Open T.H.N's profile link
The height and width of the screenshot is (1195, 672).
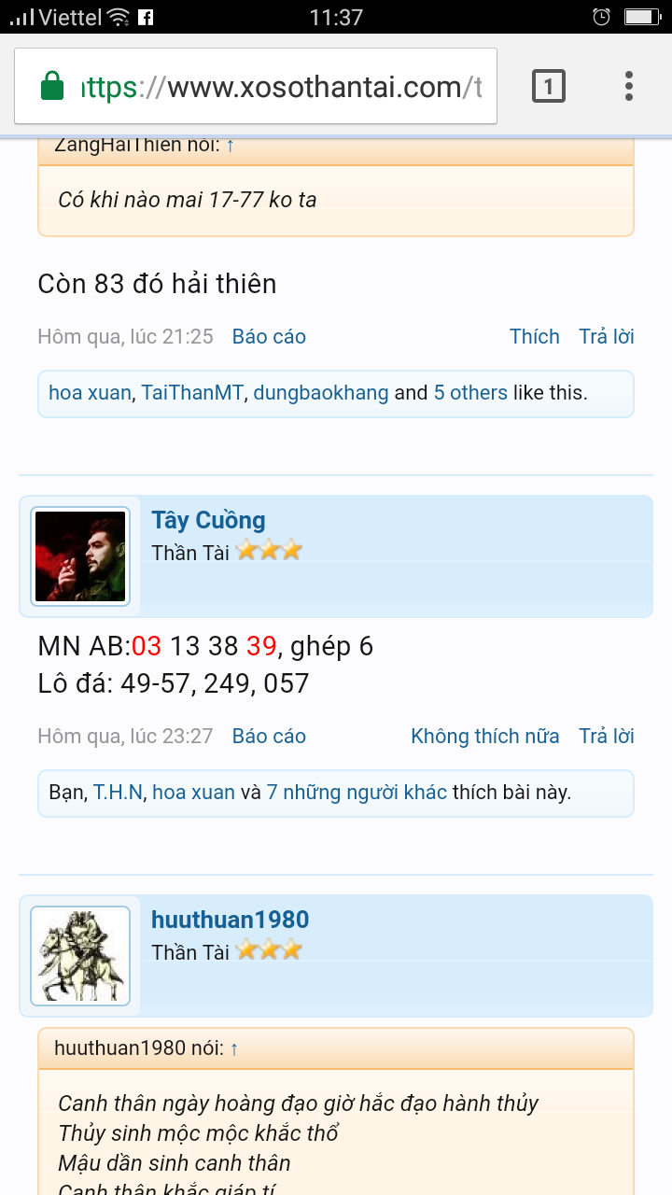(118, 793)
